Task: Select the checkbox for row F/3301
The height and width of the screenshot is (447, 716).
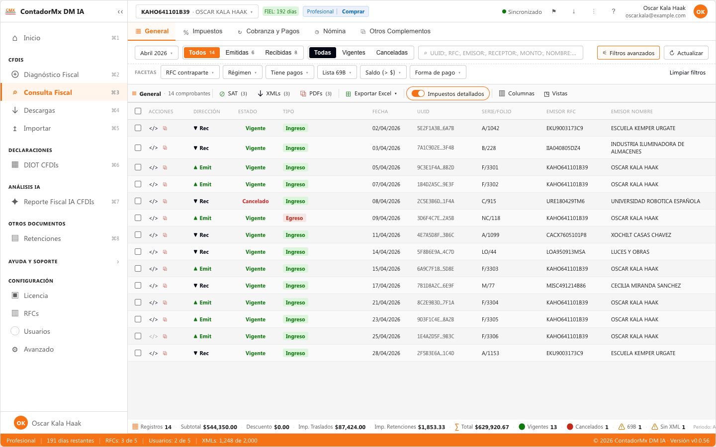Action: 138,167
